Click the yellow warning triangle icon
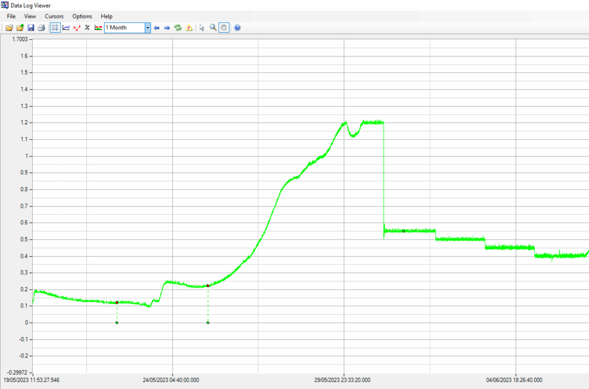Screen dimensions: 589x389 [189, 28]
